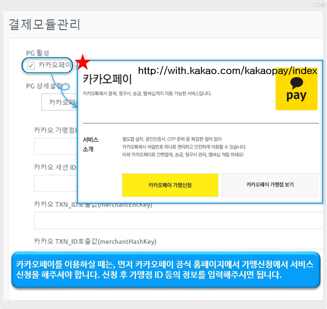Focus the 카카오 가맹점 ID input field
327x309 pixels.
pyautogui.click(x=56, y=146)
